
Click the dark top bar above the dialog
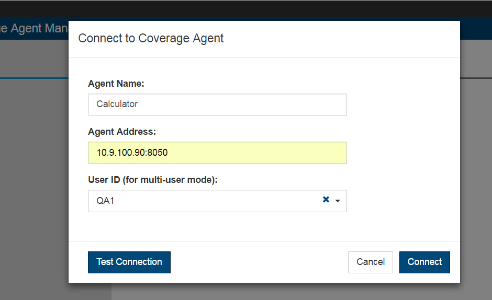pyautogui.click(x=246, y=8)
